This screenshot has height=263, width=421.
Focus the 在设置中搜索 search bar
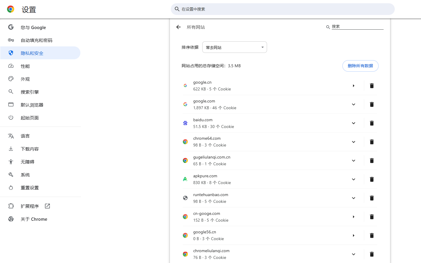tap(283, 9)
